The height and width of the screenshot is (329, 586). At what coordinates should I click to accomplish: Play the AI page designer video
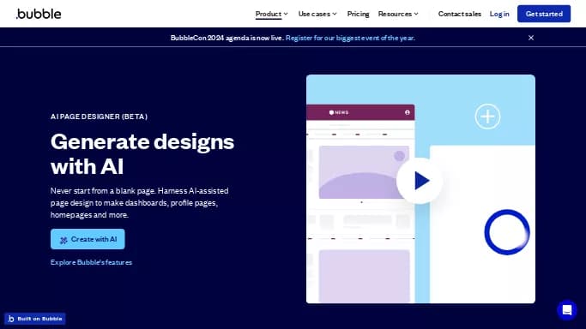point(420,181)
